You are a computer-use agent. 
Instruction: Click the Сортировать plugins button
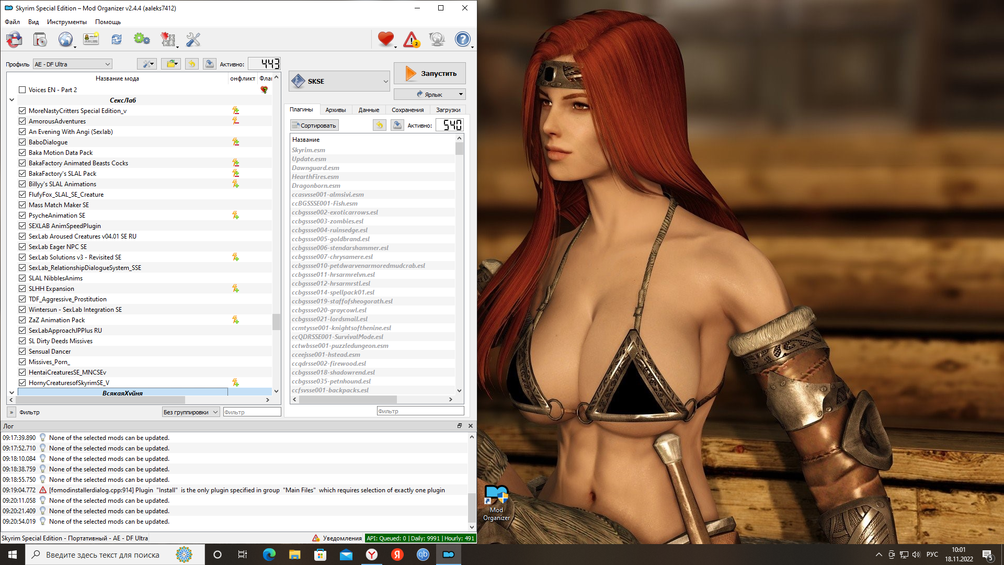point(314,126)
